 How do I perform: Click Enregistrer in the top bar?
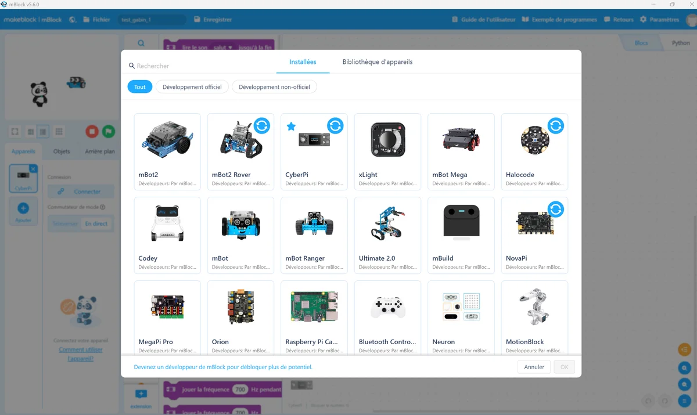click(213, 20)
